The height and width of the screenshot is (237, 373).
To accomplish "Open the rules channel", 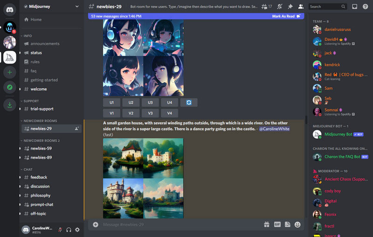I will (51, 62).
